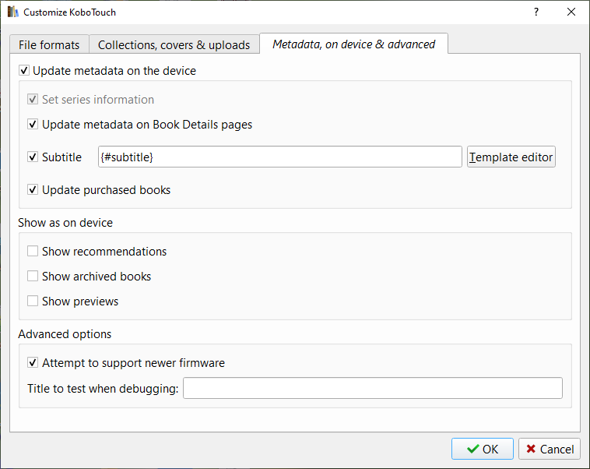
Task: Select Metadata, on device & advanced tab
Action: click(353, 44)
